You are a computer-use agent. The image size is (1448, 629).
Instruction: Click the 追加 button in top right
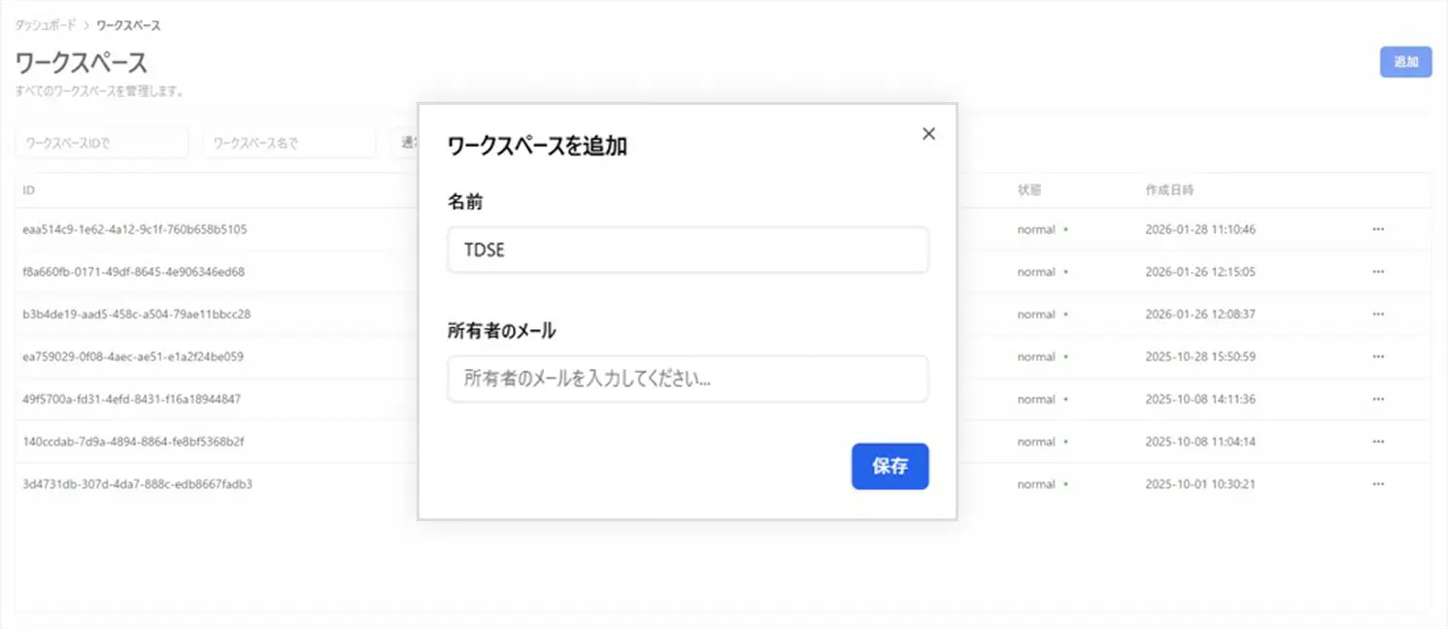[x=1405, y=61]
